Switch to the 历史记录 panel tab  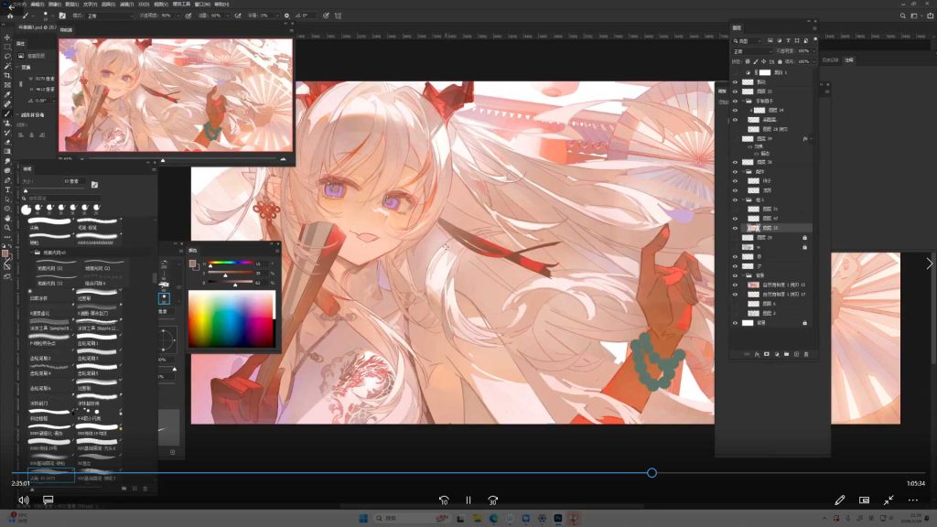[x=830, y=59]
